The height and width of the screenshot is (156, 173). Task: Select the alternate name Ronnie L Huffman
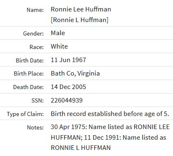tap(80, 20)
